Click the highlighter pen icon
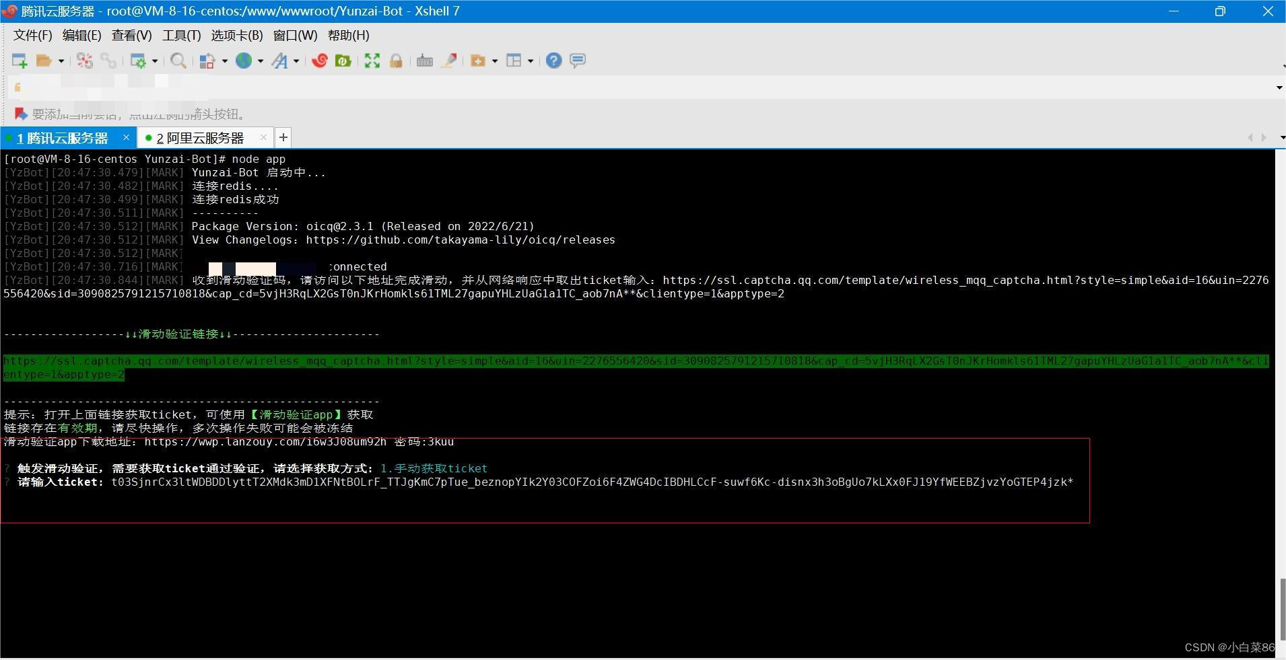1286x660 pixels. (449, 61)
